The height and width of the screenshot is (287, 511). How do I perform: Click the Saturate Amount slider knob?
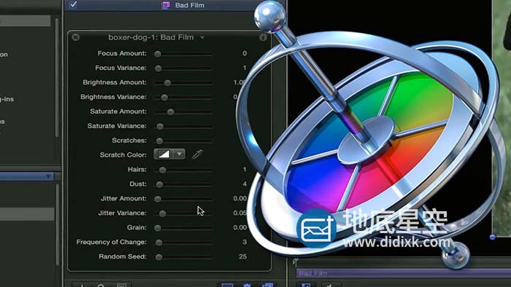(170, 111)
